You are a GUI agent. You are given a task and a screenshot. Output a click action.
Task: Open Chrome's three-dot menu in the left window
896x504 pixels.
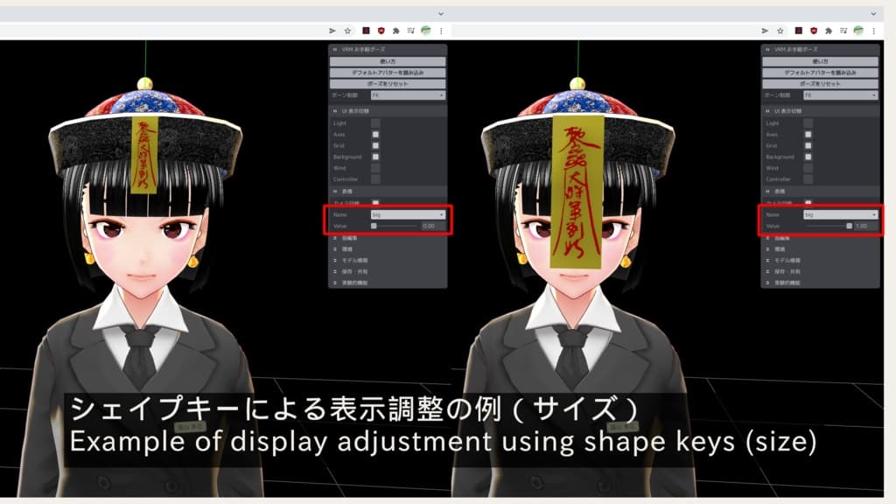[x=442, y=31]
